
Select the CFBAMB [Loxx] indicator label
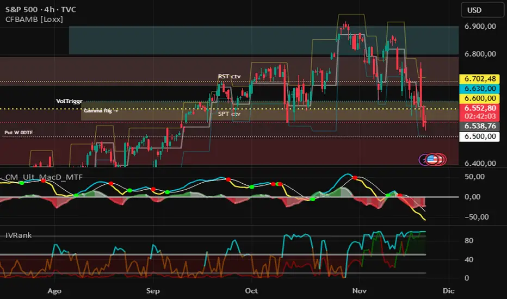click(34, 20)
